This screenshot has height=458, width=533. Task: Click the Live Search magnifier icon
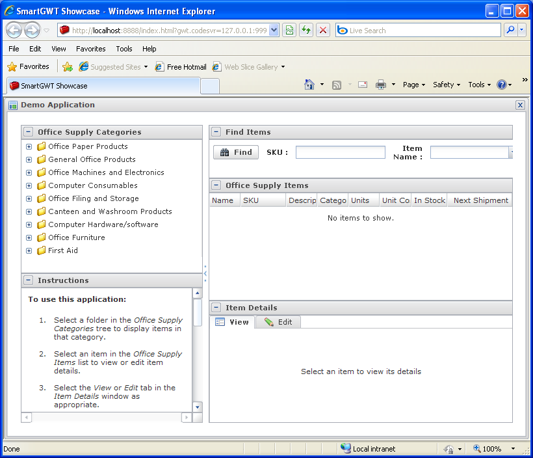coord(510,31)
